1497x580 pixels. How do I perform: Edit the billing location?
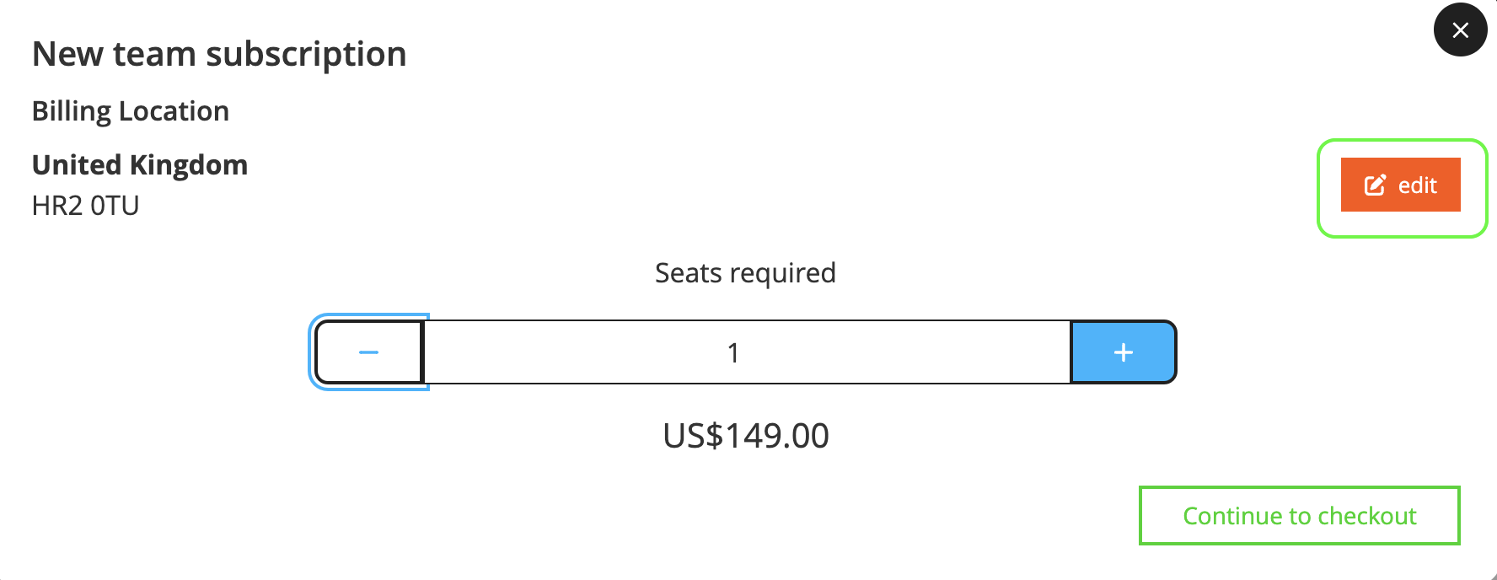(x=1400, y=185)
